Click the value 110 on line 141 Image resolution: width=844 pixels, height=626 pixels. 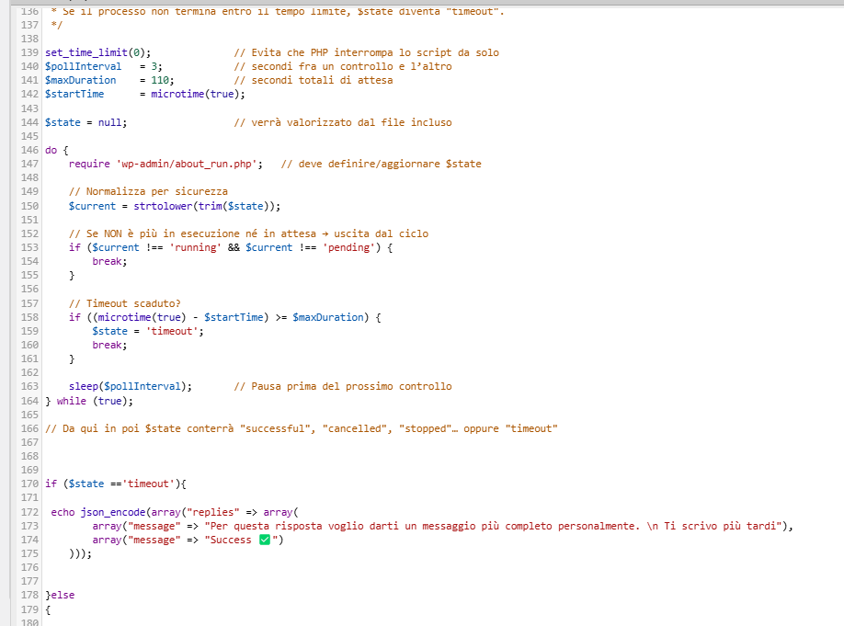click(160, 80)
